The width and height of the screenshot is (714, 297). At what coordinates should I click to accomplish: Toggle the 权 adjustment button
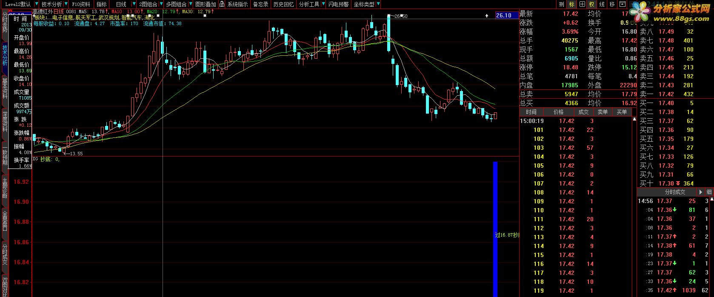pos(592,4)
